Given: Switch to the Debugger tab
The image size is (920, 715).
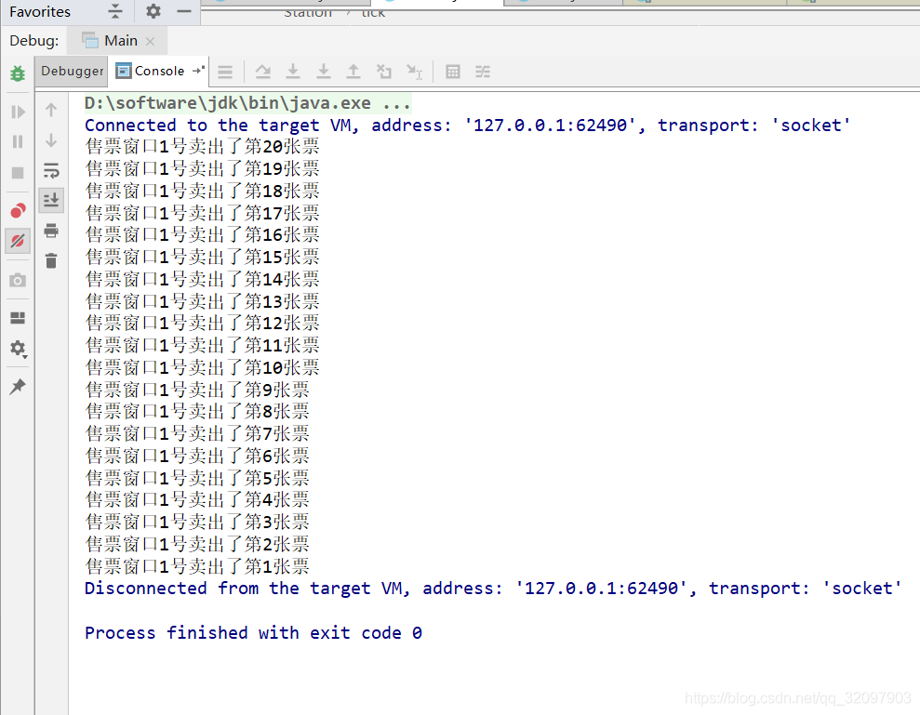Looking at the screenshot, I should (72, 71).
